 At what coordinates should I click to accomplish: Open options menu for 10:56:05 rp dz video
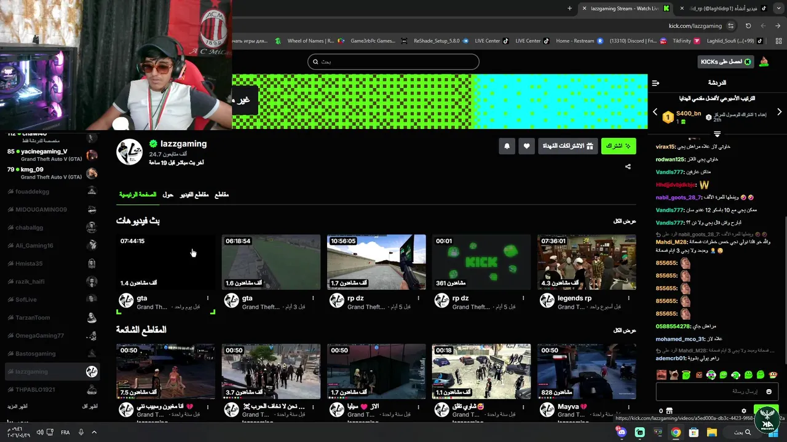click(418, 298)
